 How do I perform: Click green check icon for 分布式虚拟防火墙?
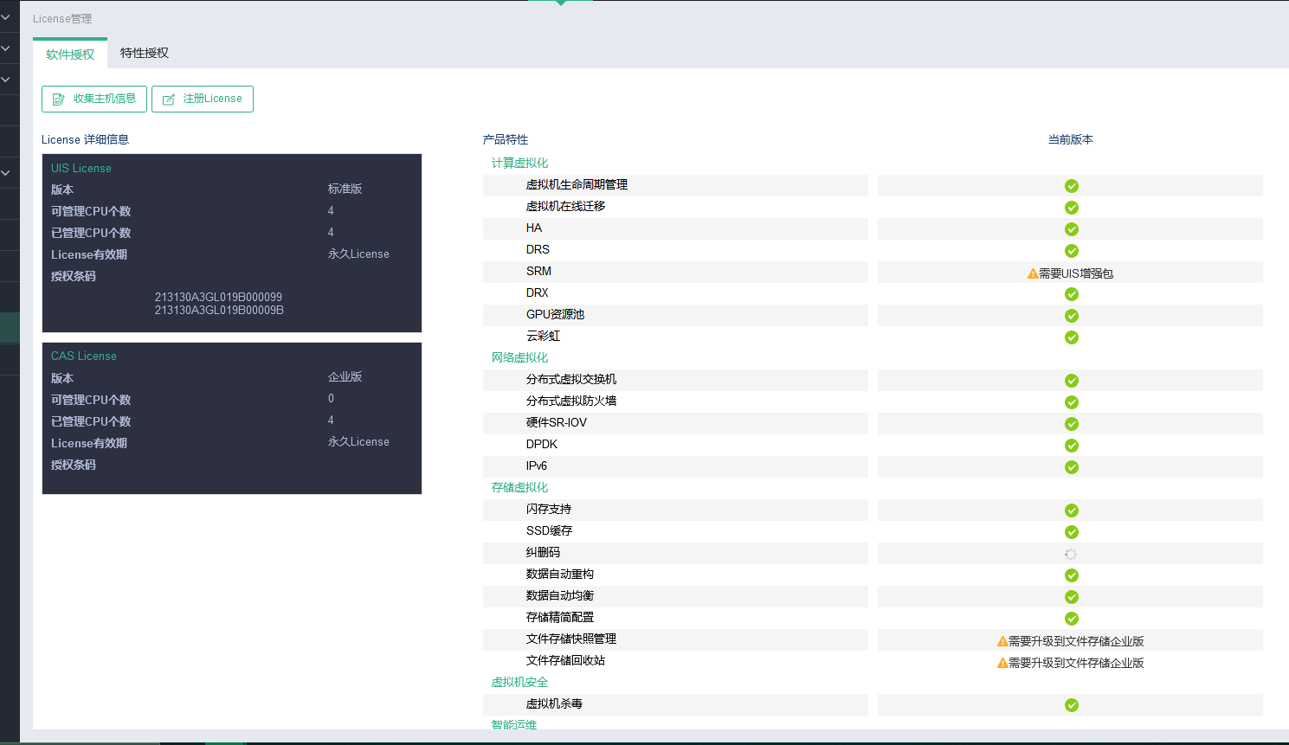(1072, 402)
